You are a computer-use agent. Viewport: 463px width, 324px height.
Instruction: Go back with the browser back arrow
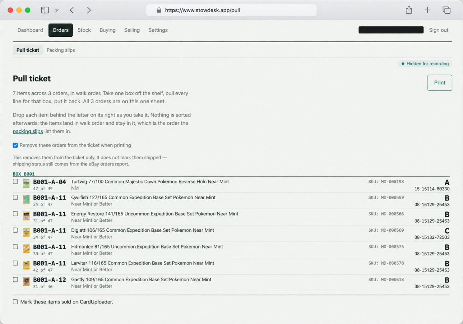pos(72,10)
